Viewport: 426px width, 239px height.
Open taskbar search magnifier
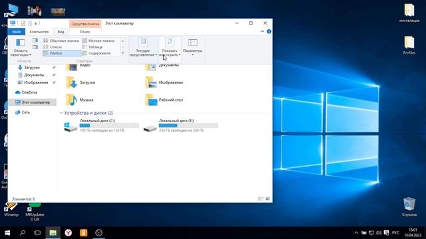pyautogui.click(x=23, y=233)
